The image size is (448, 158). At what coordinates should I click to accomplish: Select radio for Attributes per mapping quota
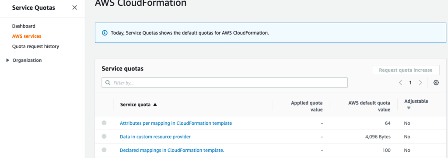tap(104, 123)
